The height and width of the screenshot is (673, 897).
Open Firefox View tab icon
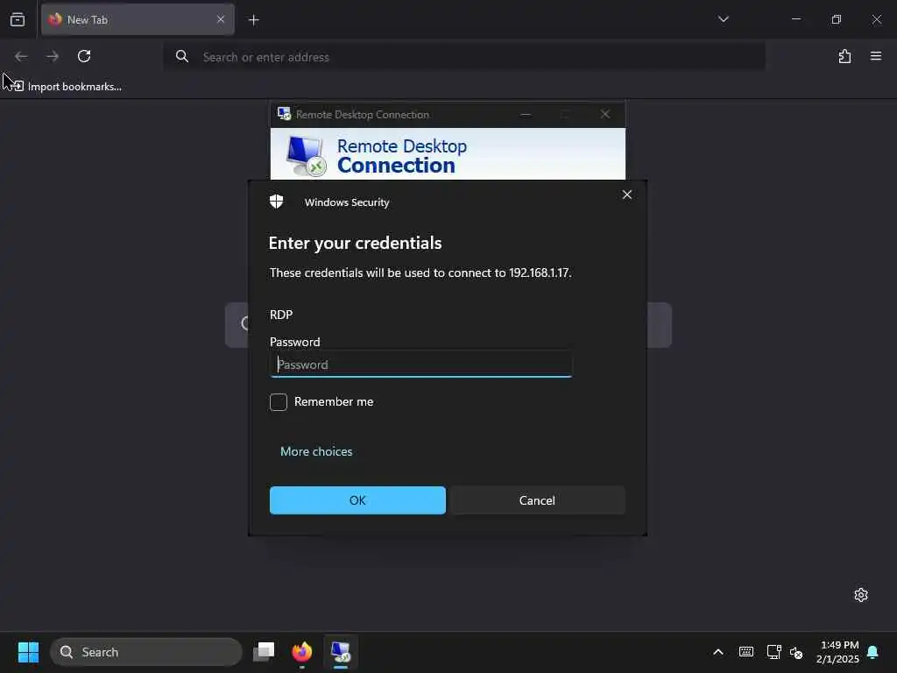click(18, 20)
